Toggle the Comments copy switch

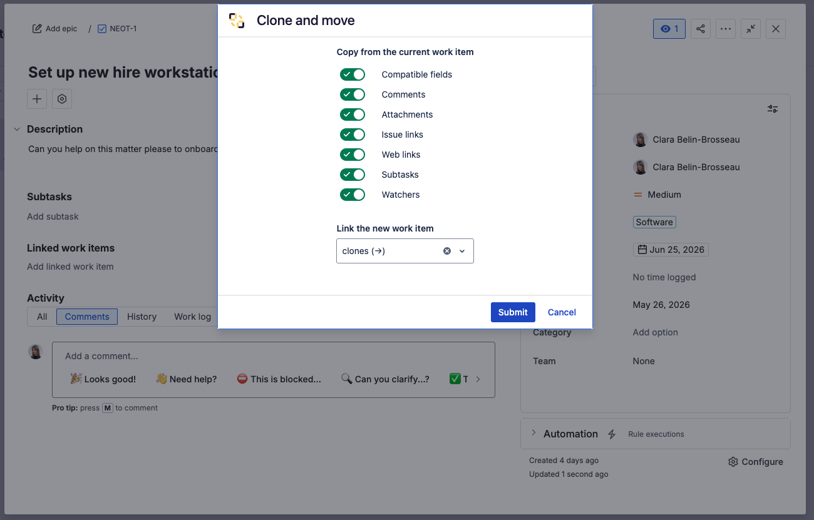(353, 94)
